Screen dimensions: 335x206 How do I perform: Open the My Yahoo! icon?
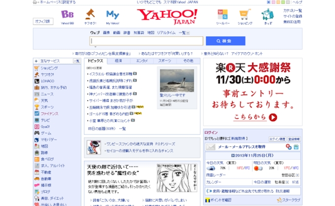coord(112,14)
